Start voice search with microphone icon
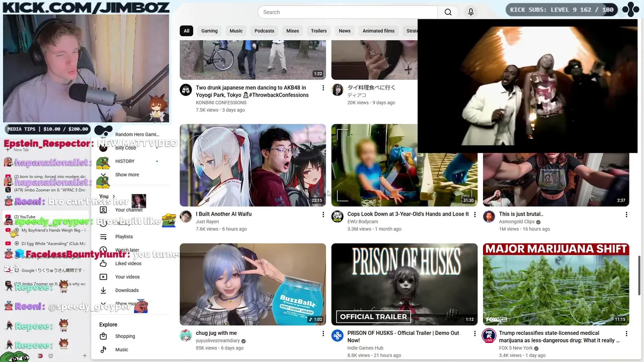The width and height of the screenshot is (644, 362). tap(471, 12)
